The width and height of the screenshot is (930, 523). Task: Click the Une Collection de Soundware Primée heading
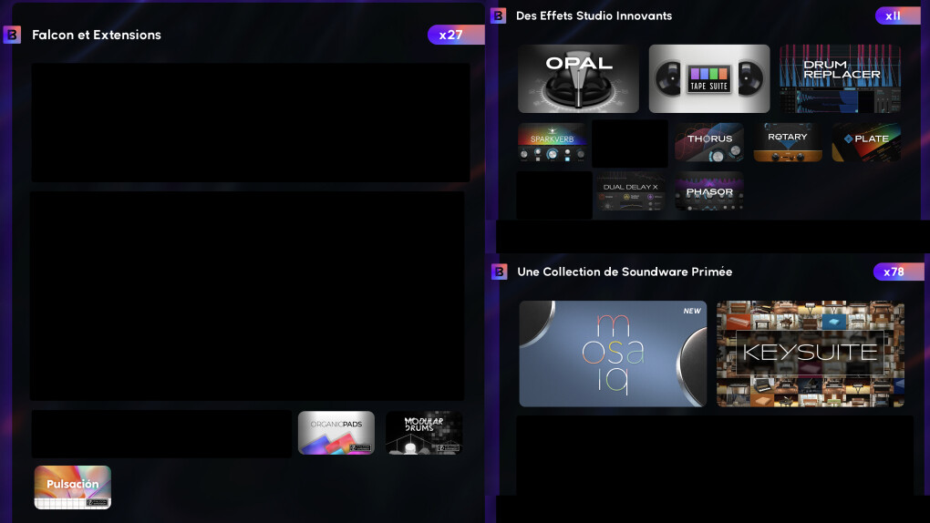pos(625,272)
